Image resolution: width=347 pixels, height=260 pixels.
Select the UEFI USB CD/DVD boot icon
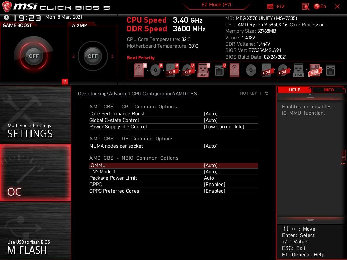tap(188, 70)
